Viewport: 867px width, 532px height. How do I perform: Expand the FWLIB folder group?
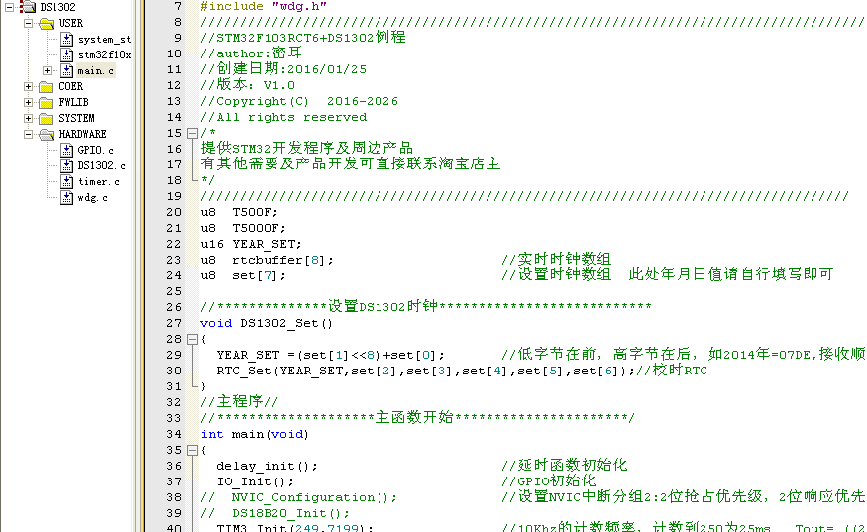click(x=28, y=102)
